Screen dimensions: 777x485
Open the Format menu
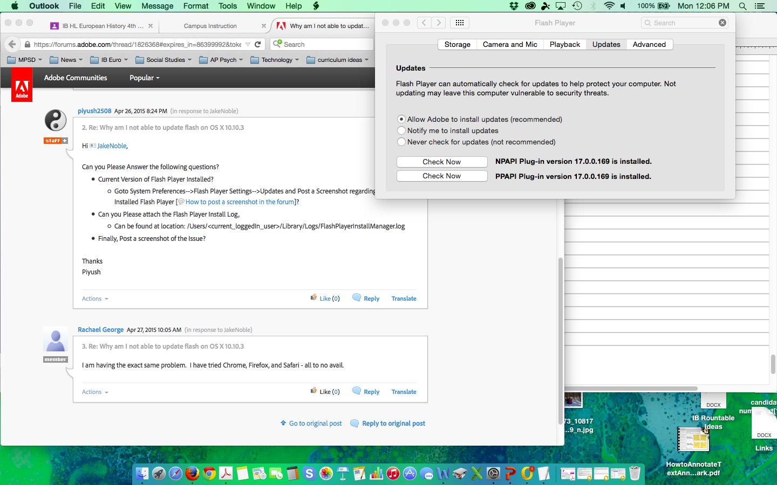pos(196,6)
